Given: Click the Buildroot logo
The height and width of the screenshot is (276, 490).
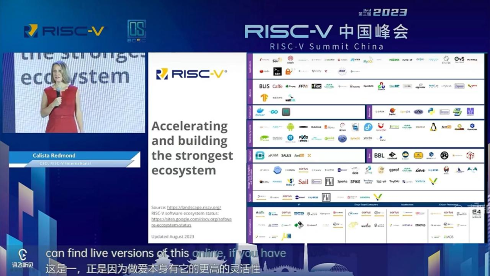Looking at the screenshot, I should [x=316, y=127].
